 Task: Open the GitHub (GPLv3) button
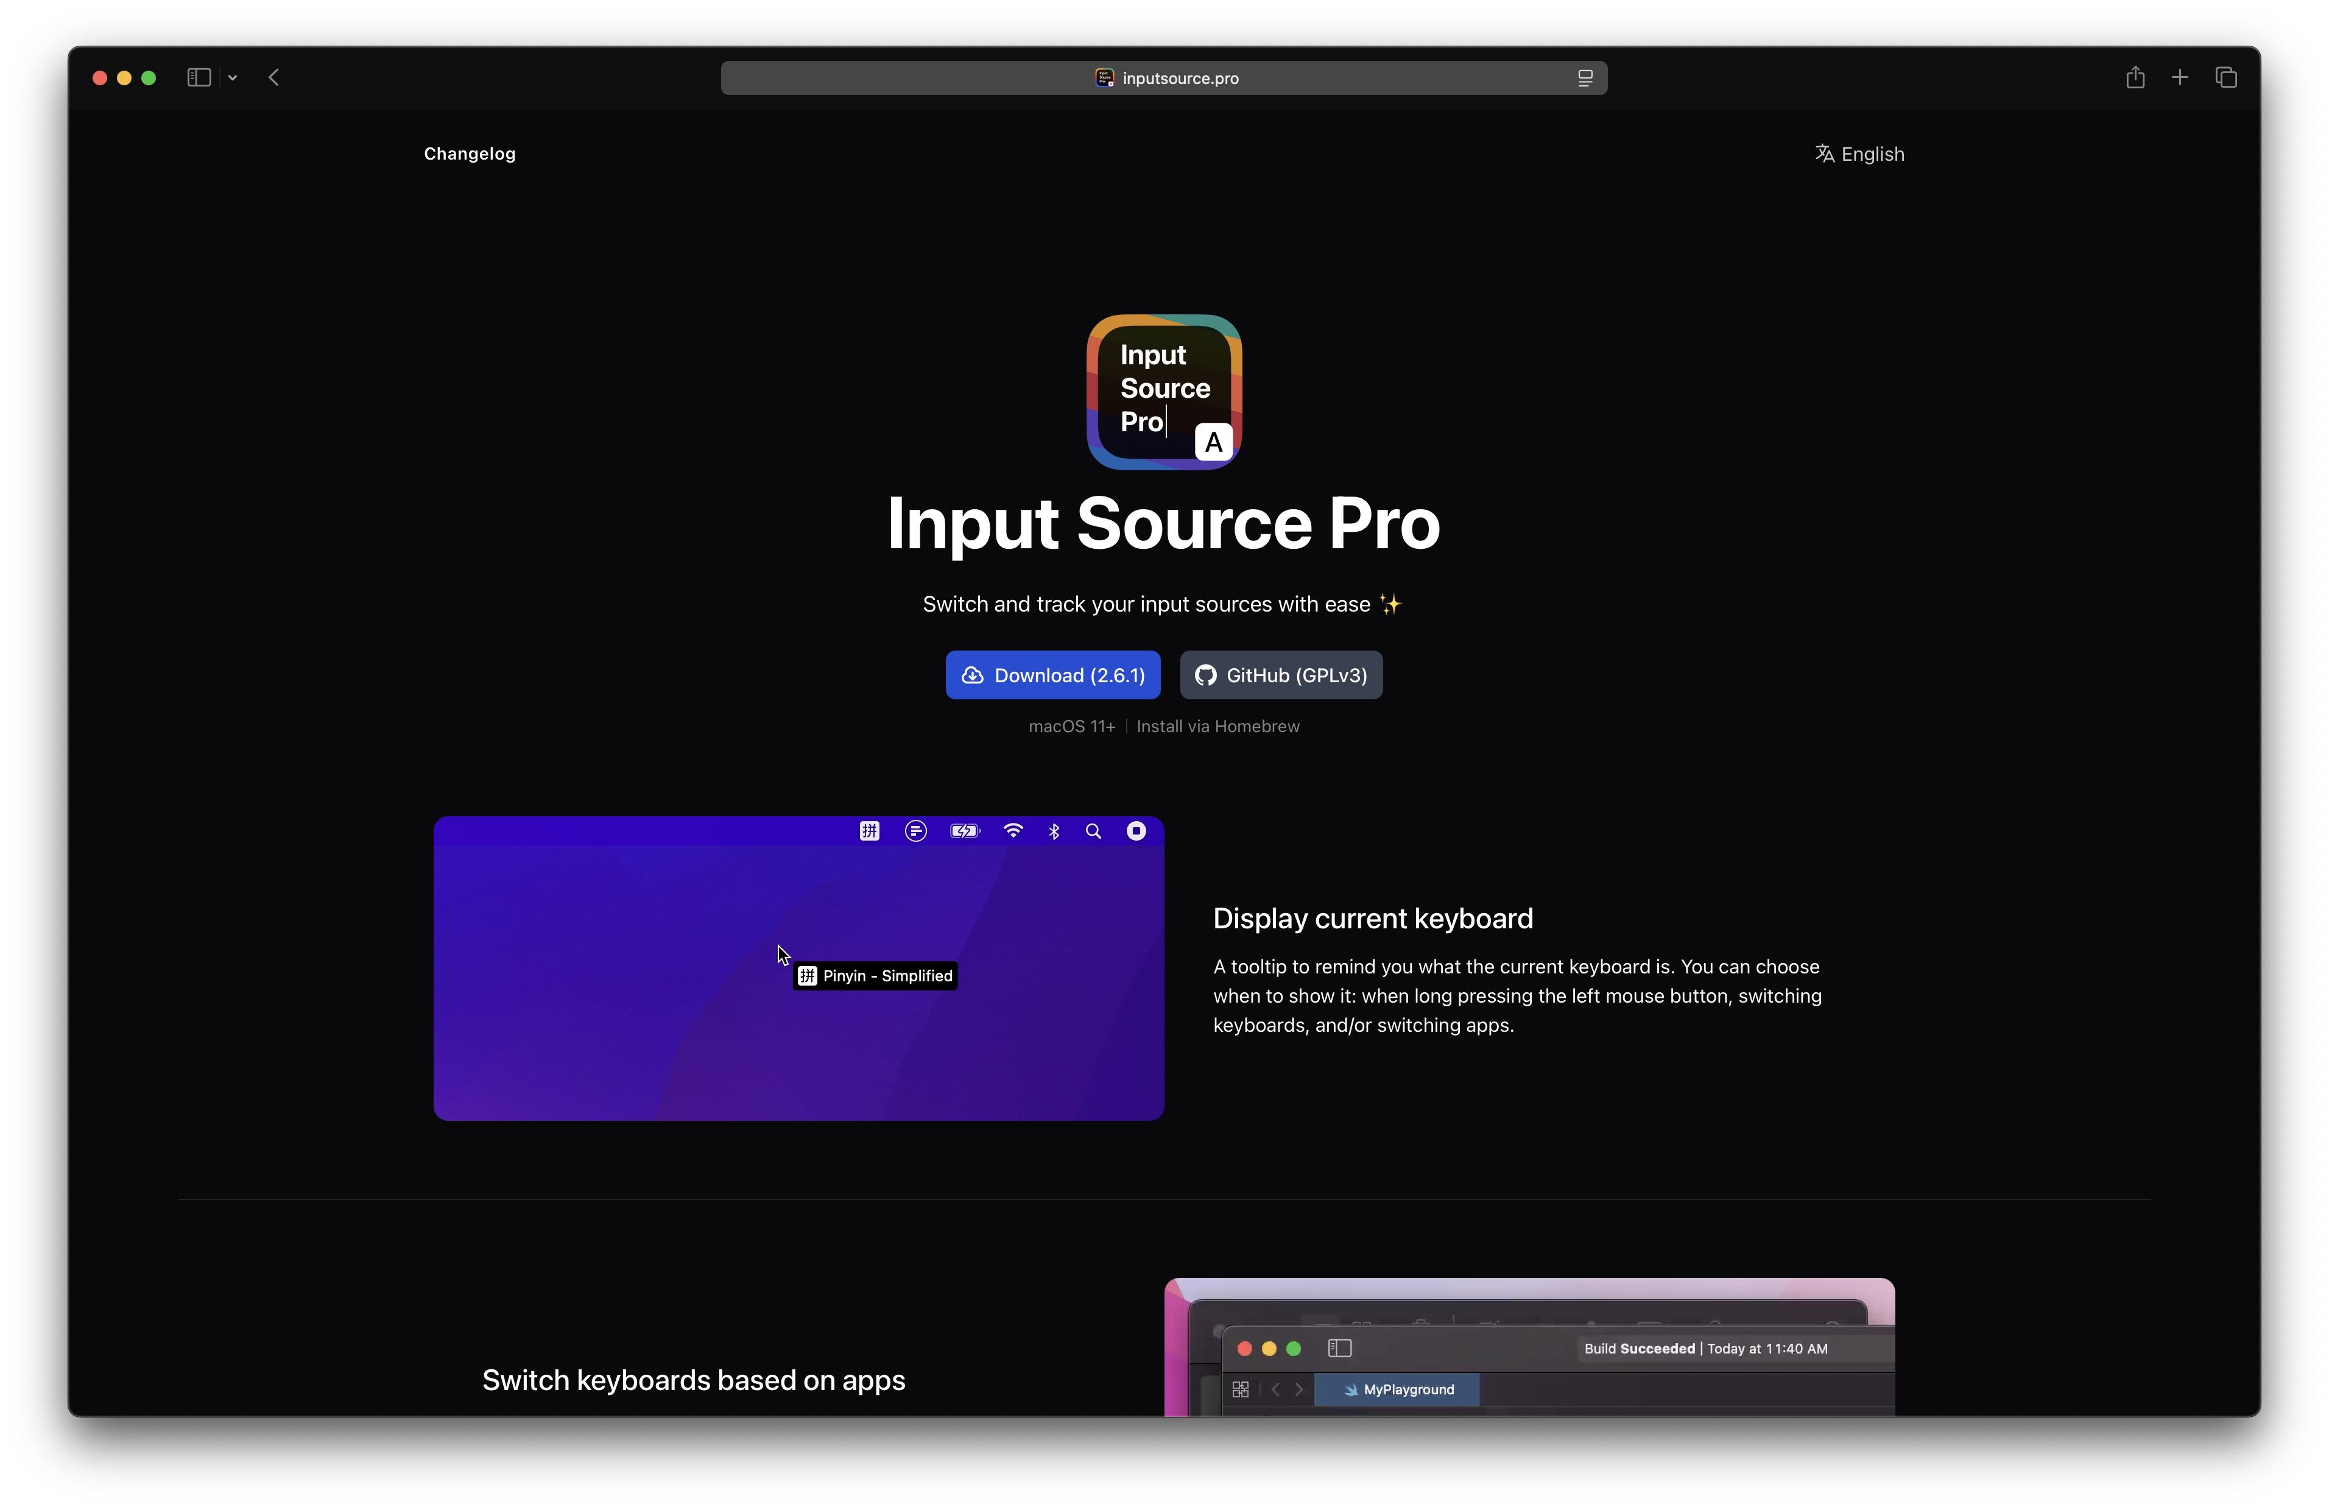[1280, 675]
